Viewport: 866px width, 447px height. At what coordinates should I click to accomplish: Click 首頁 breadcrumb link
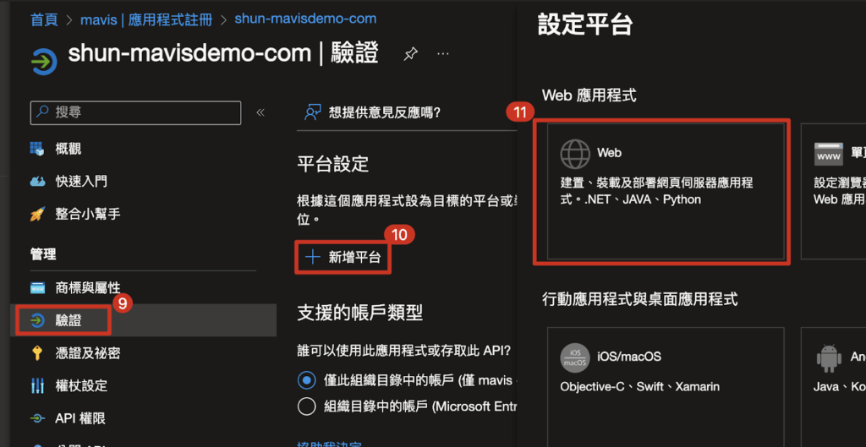click(44, 19)
